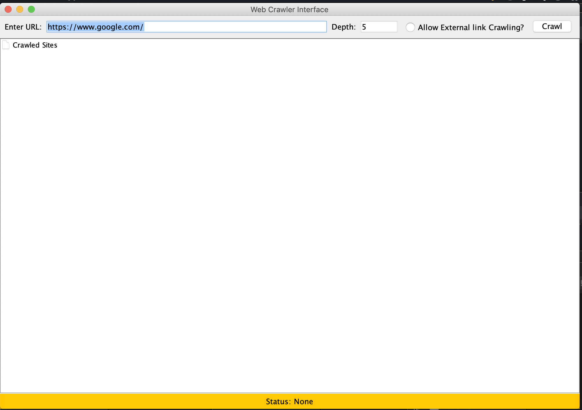Click the blank toolbar space left of Crawl

(529, 27)
